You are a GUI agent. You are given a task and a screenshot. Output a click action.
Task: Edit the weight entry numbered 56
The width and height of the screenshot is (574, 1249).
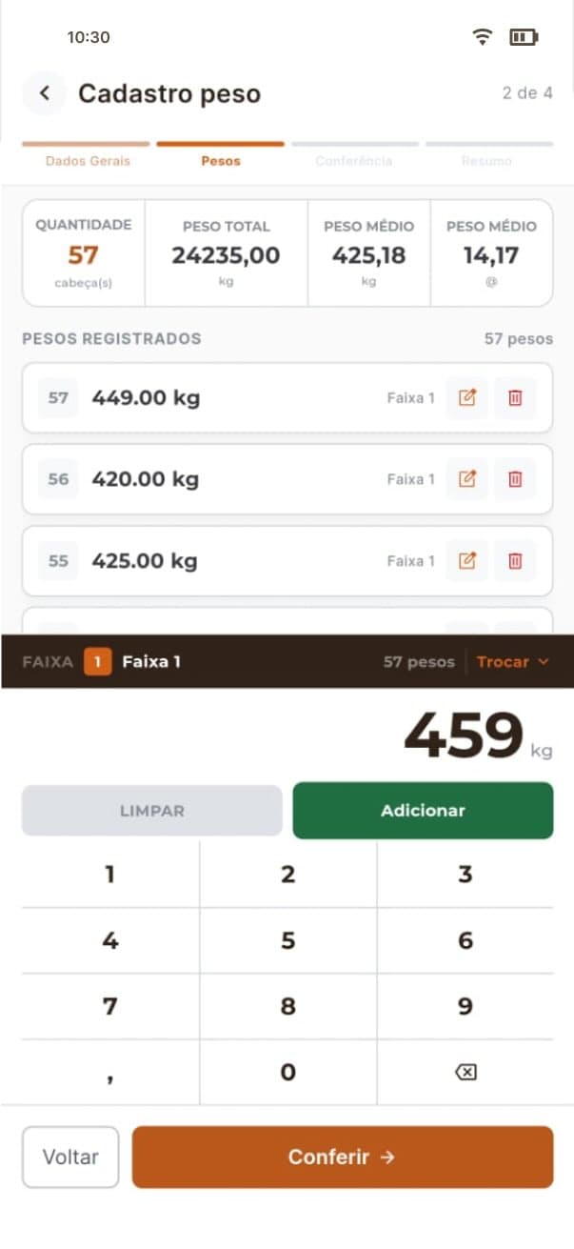point(467,479)
